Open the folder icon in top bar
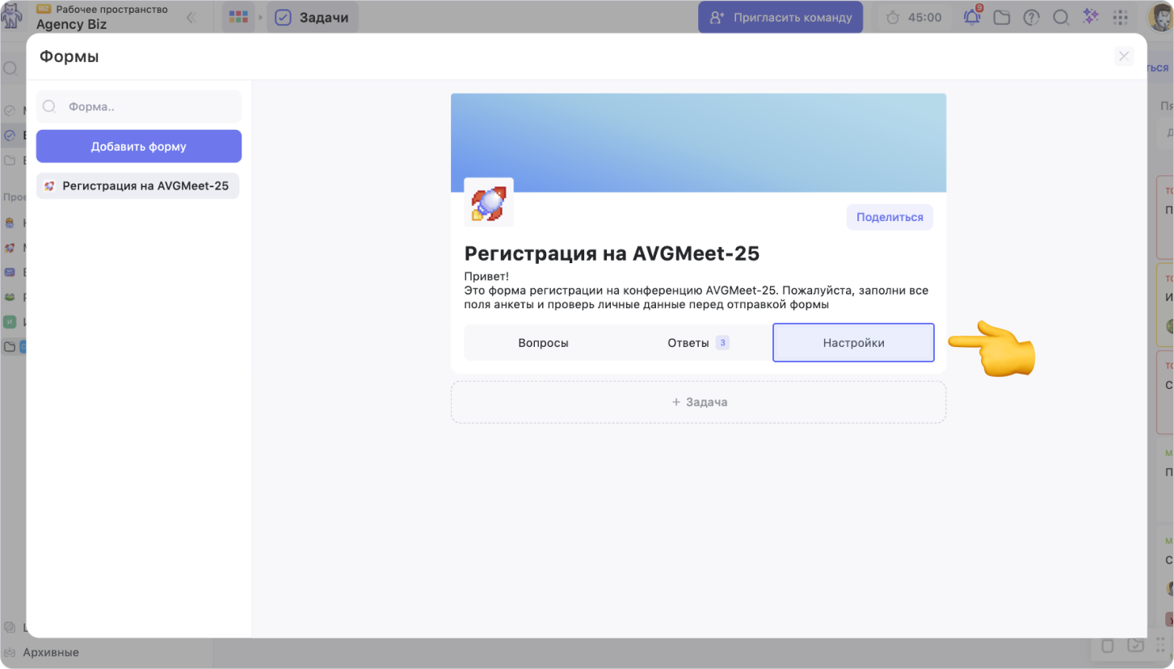Image resolution: width=1174 pixels, height=669 pixels. tap(1002, 17)
